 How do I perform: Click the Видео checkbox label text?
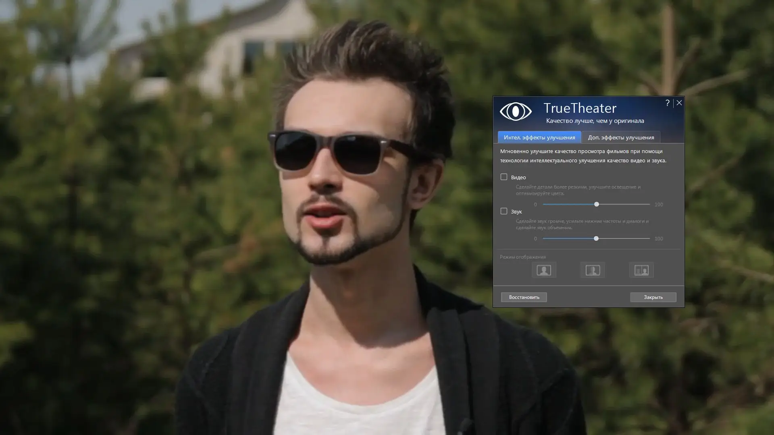[518, 177]
